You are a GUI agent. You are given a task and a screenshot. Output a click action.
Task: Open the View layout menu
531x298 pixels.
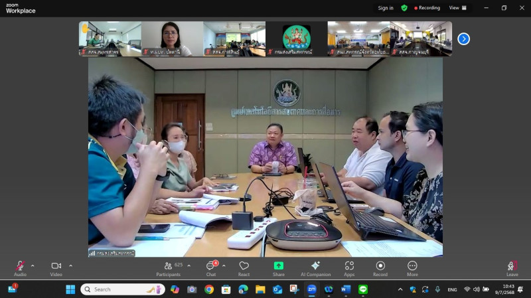point(457,8)
